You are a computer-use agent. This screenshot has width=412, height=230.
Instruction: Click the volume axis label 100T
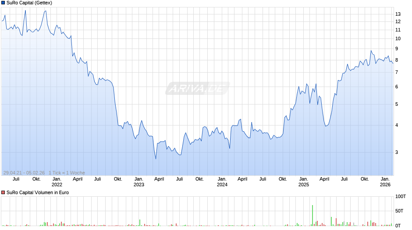point(401,196)
